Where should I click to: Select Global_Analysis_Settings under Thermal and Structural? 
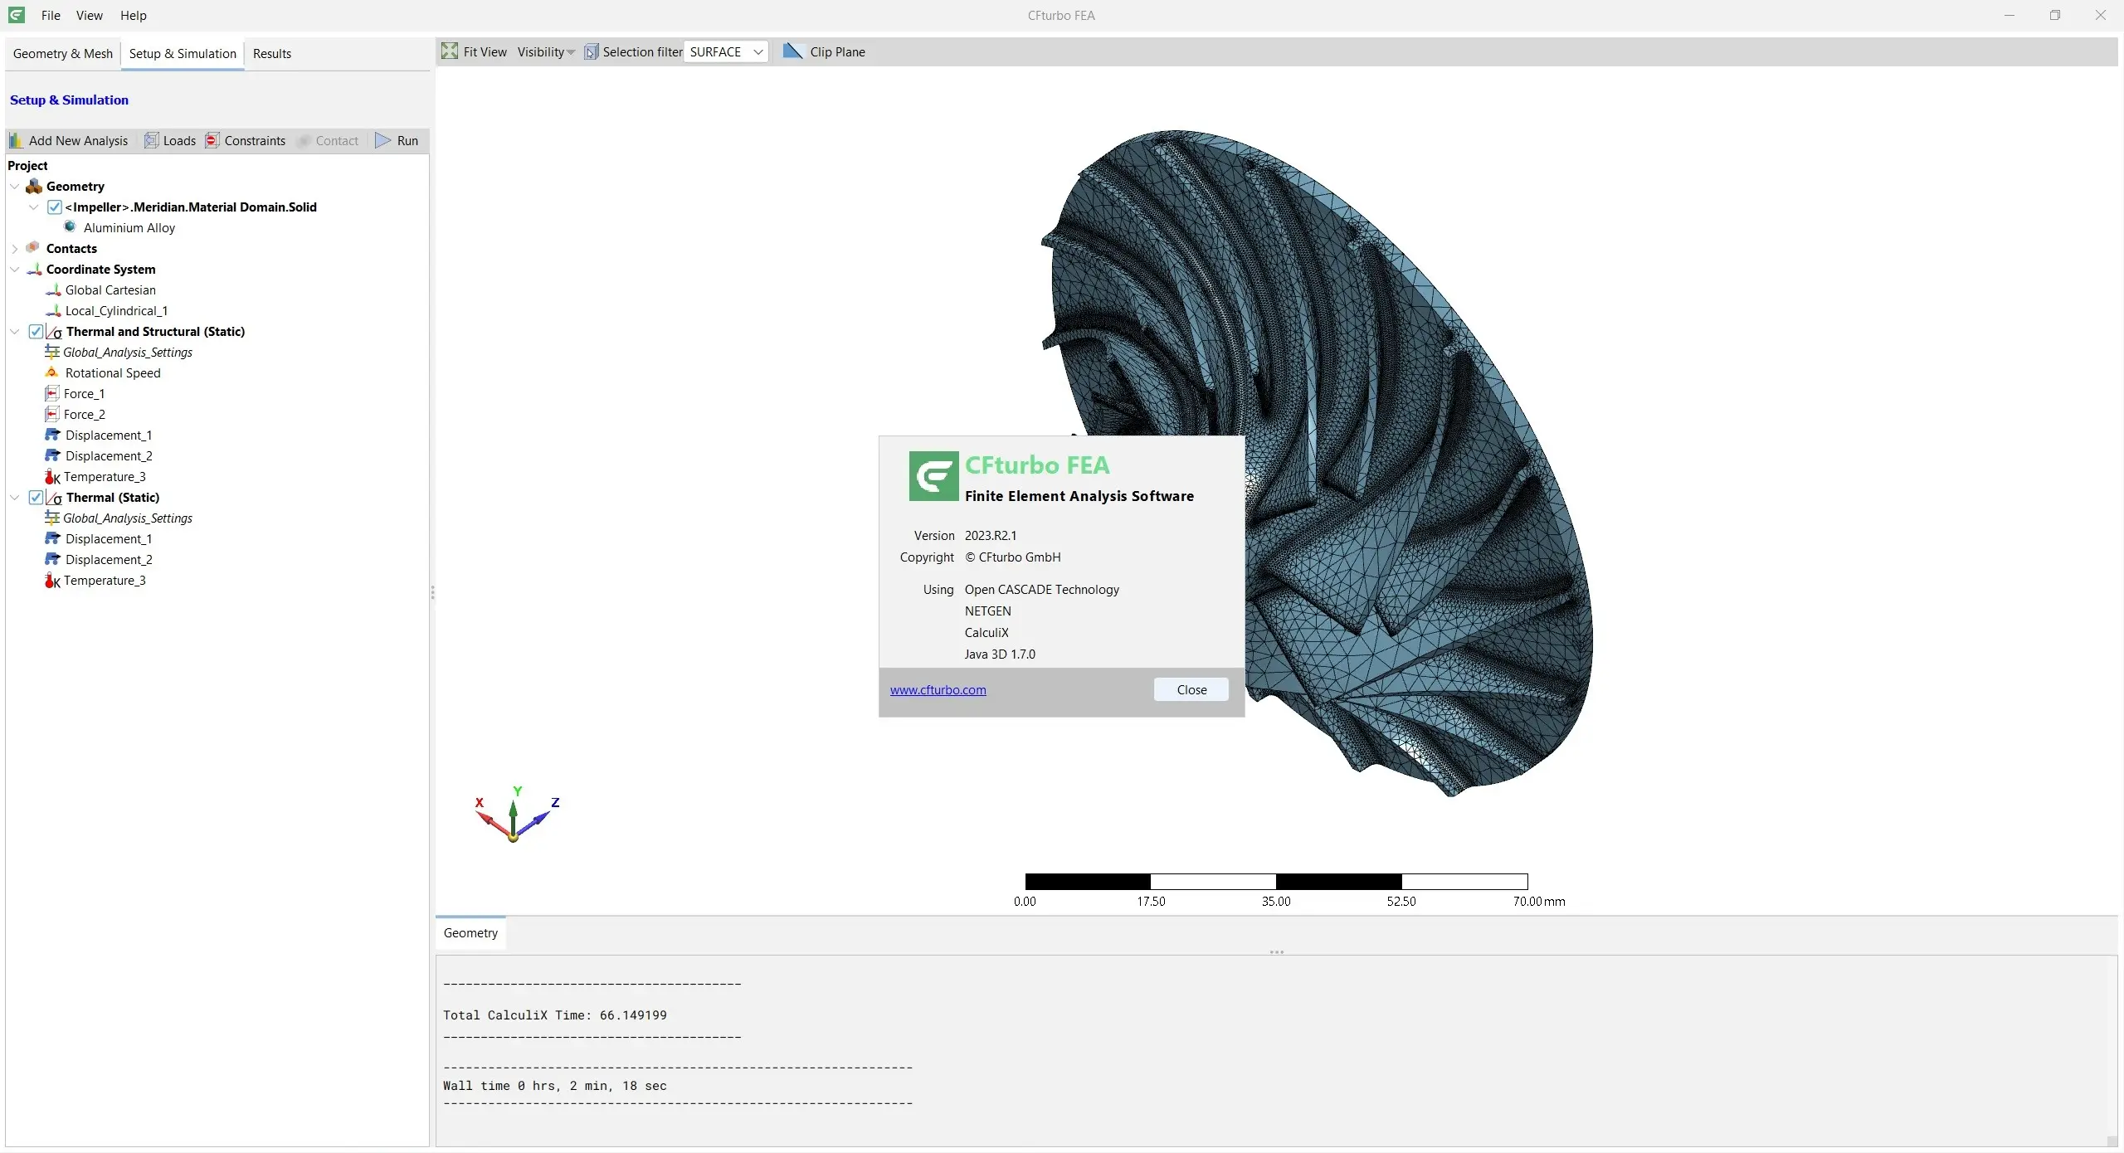127,352
